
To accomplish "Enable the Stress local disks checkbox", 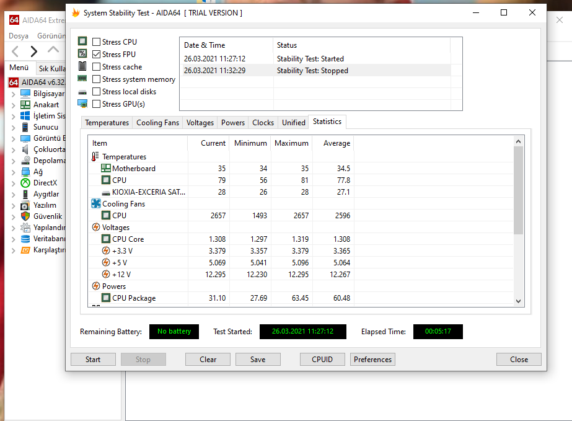I will tap(96, 92).
